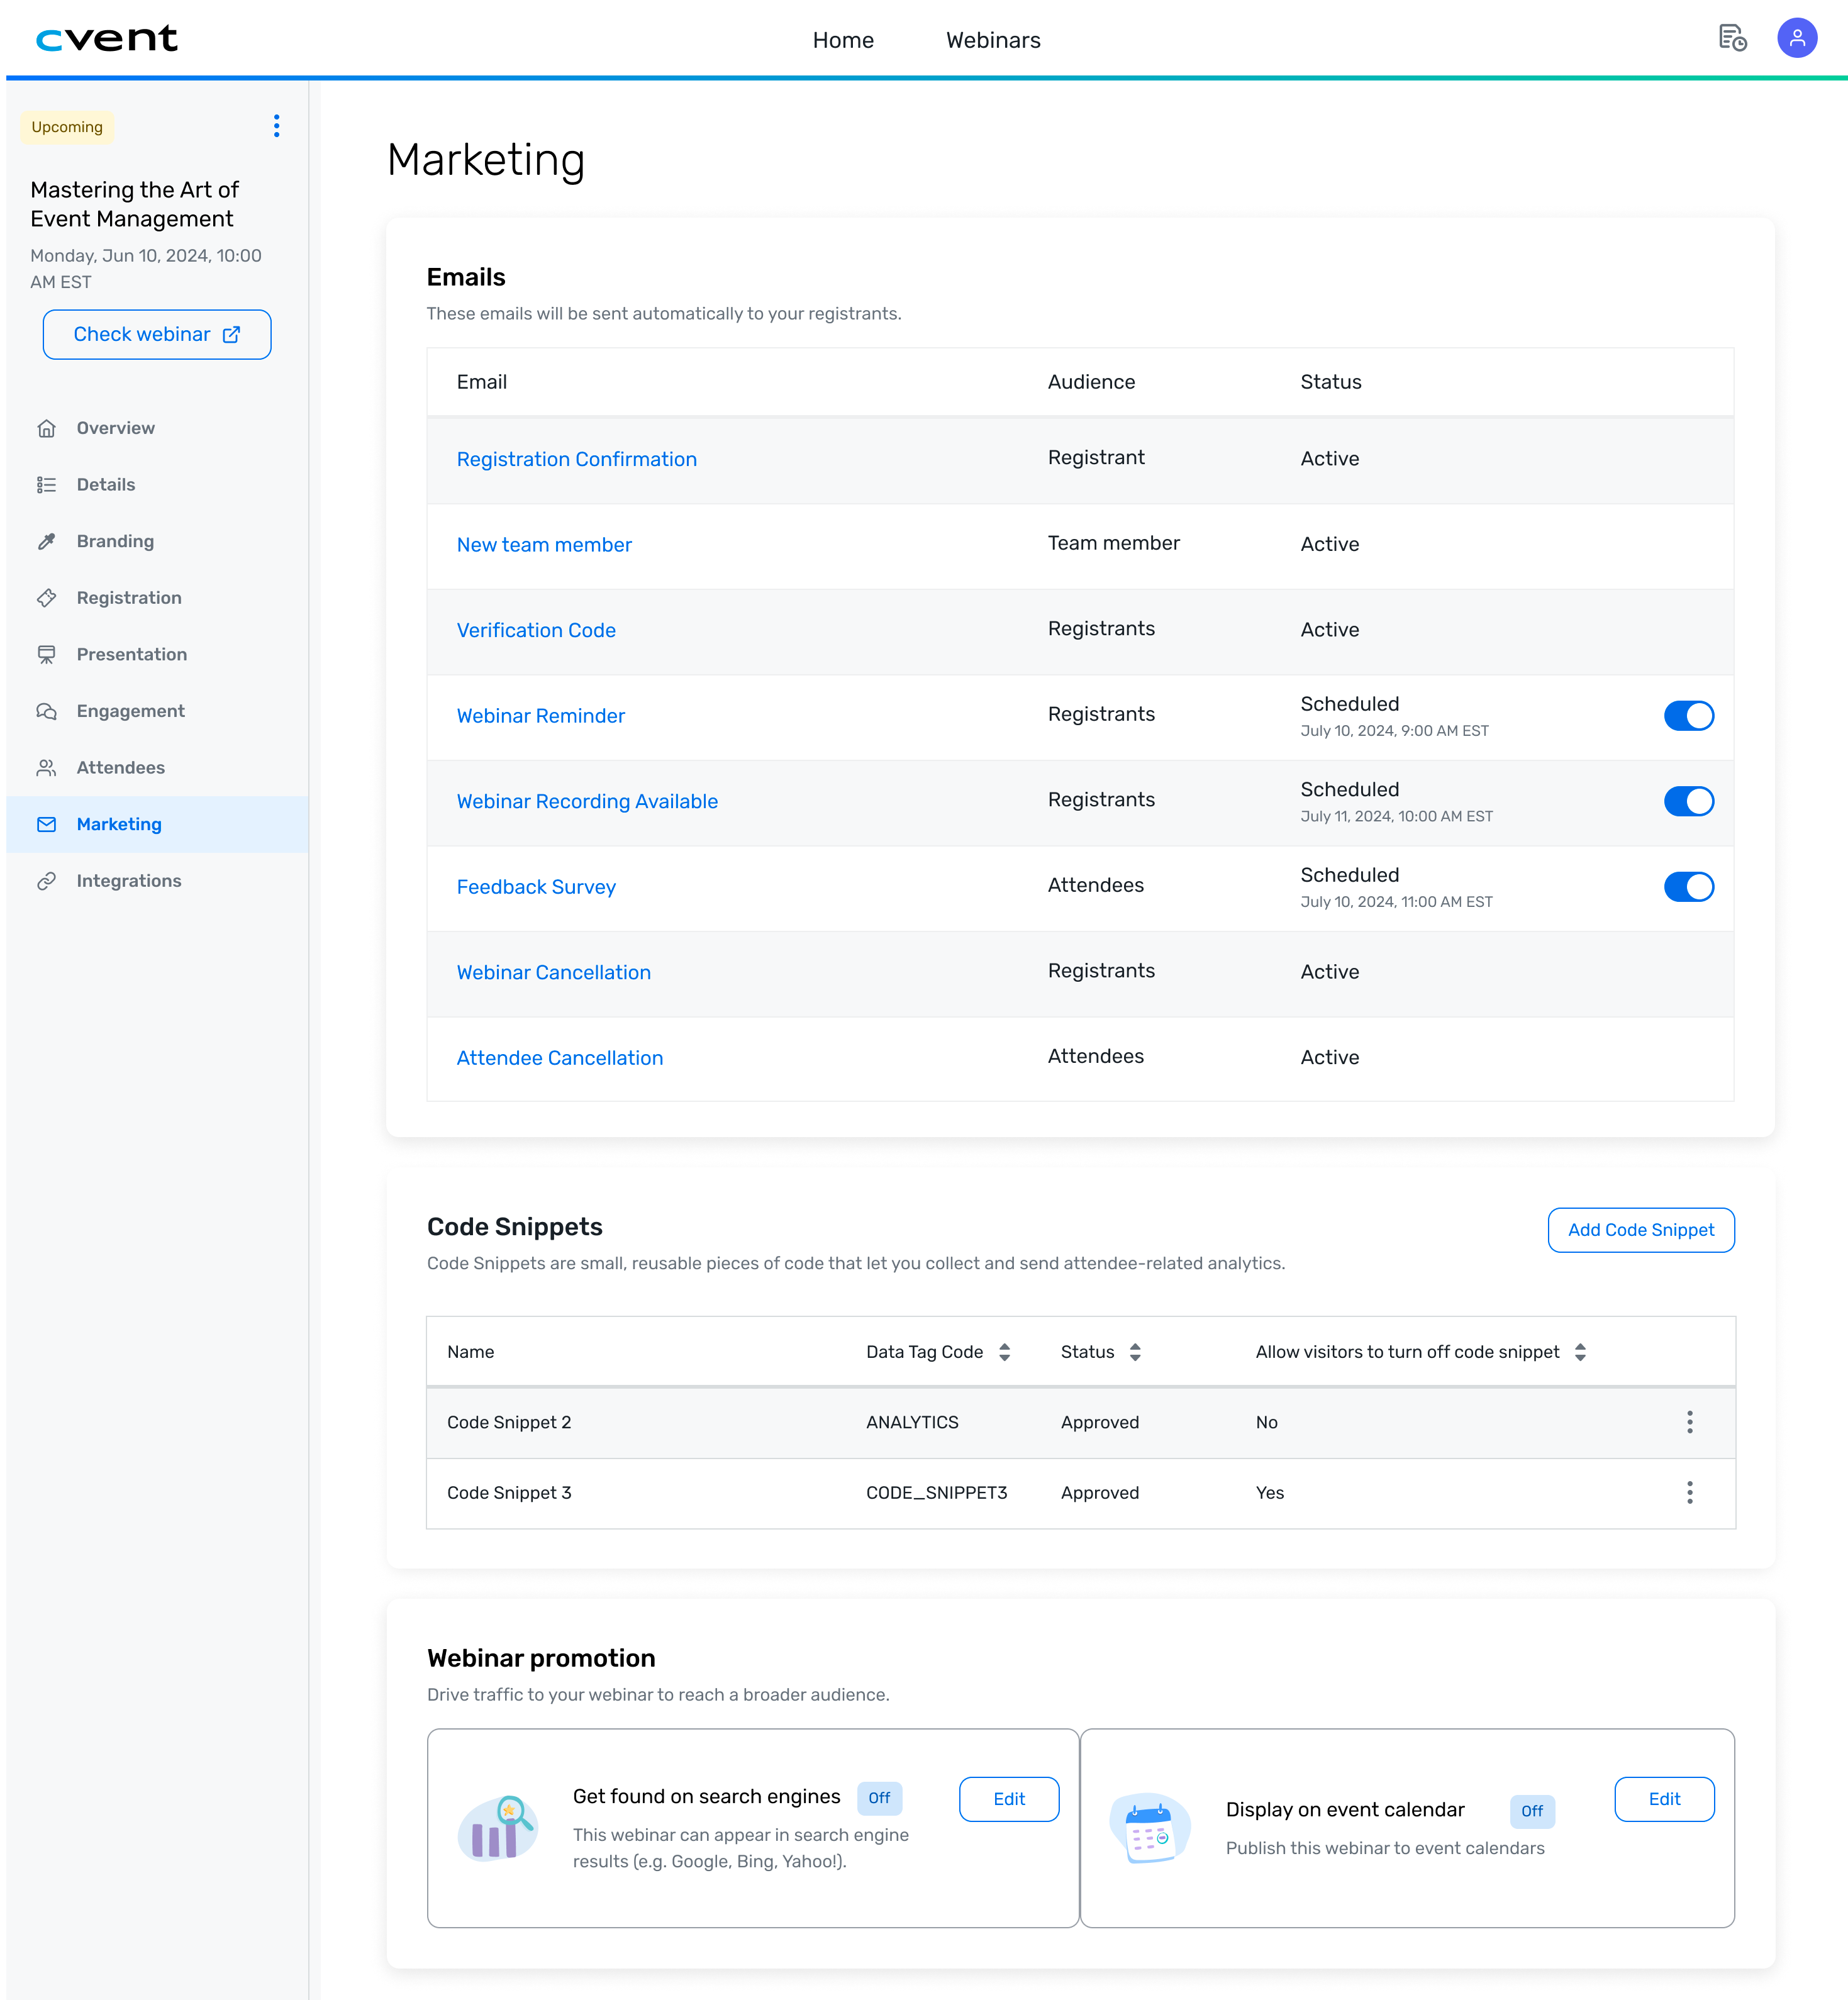The width and height of the screenshot is (1848, 2000).
Task: Click the webinar title Mastering the Art
Action: pos(134,204)
